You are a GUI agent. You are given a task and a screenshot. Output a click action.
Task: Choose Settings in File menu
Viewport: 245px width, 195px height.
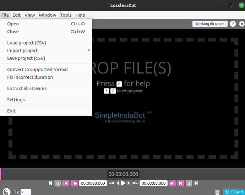(x=46, y=99)
